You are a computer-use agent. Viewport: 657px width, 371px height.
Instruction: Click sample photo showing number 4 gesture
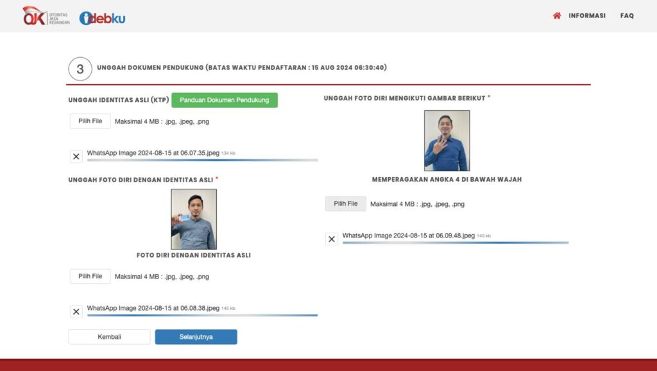coord(447,141)
